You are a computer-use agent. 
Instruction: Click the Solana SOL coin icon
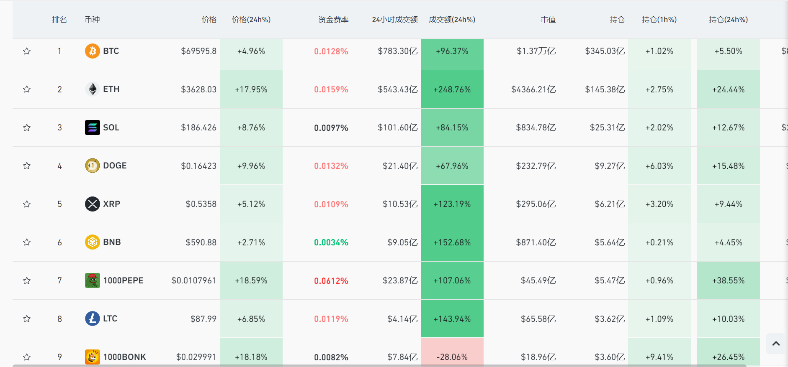point(92,127)
